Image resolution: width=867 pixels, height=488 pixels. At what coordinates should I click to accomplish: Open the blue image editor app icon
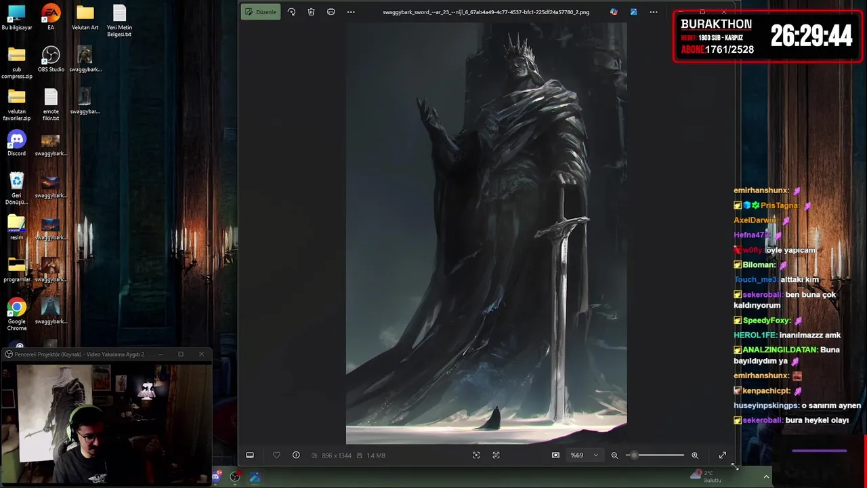tap(633, 12)
